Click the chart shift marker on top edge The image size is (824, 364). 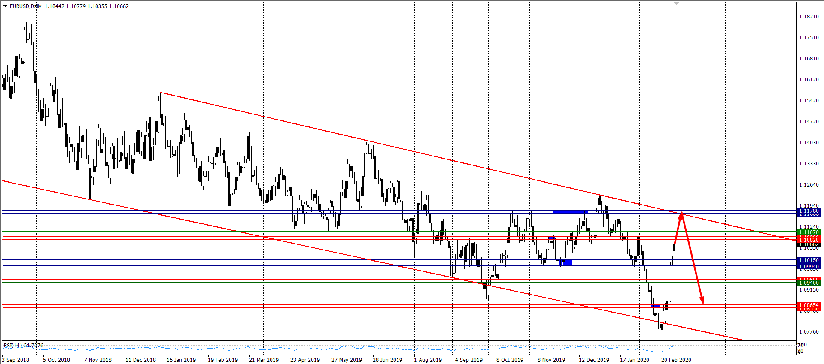(676, 3)
